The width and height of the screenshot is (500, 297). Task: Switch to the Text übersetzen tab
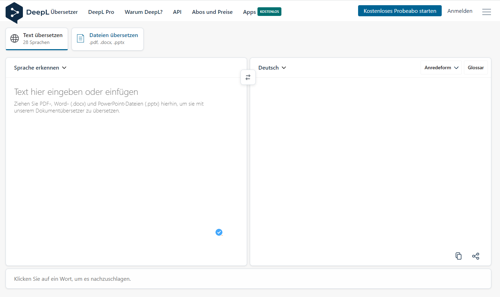(37, 39)
